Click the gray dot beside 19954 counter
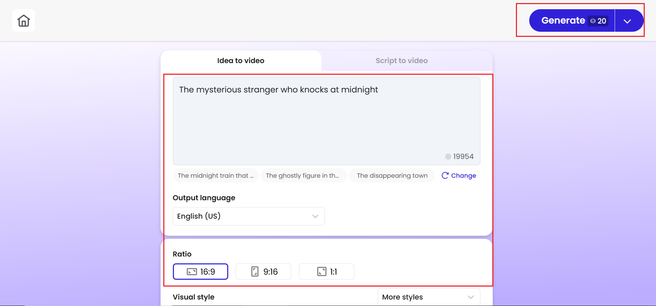656x306 pixels. click(x=448, y=157)
